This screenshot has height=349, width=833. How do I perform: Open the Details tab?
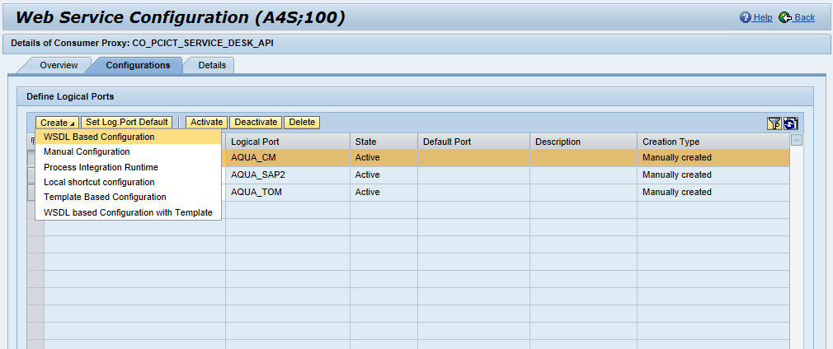pyautogui.click(x=212, y=65)
